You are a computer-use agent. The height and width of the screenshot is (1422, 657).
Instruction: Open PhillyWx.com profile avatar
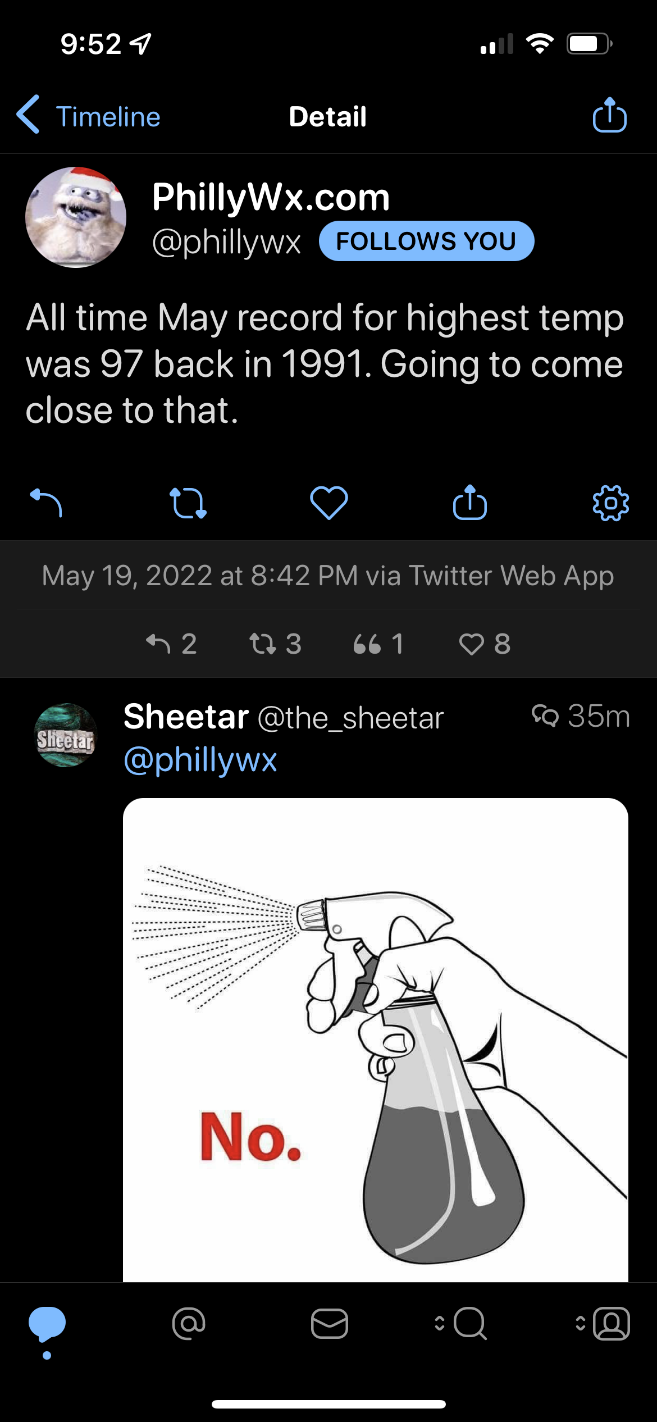[76, 217]
